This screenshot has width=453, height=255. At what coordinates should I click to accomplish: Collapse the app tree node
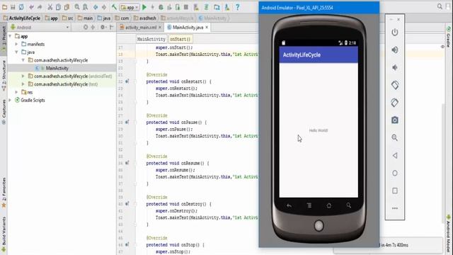[x=10, y=36]
